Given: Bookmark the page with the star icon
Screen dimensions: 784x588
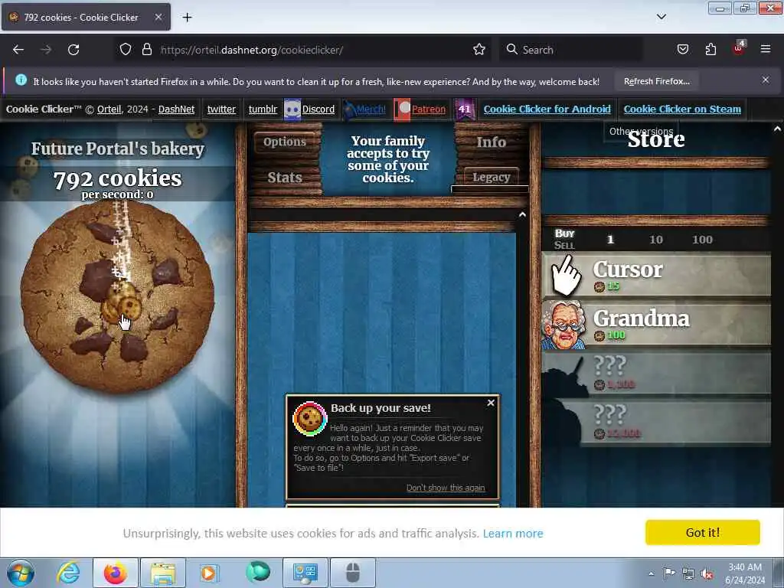Looking at the screenshot, I should coord(479,49).
